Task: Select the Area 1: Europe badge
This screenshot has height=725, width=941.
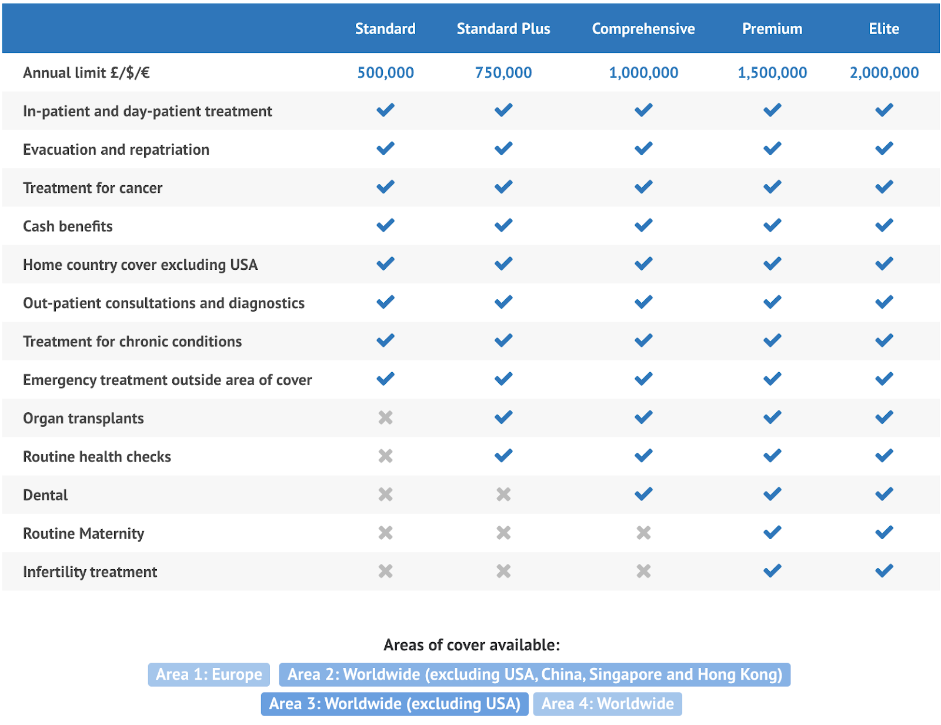Action: coord(209,674)
